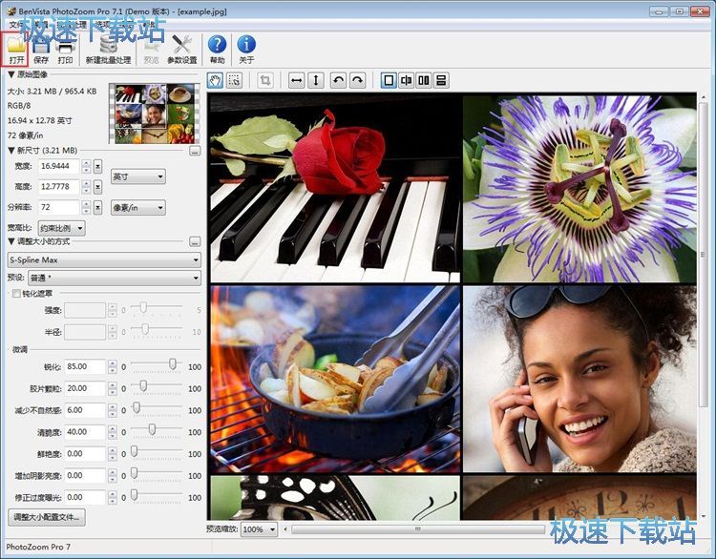Click the 保存 (Save) disk icon

[41, 48]
